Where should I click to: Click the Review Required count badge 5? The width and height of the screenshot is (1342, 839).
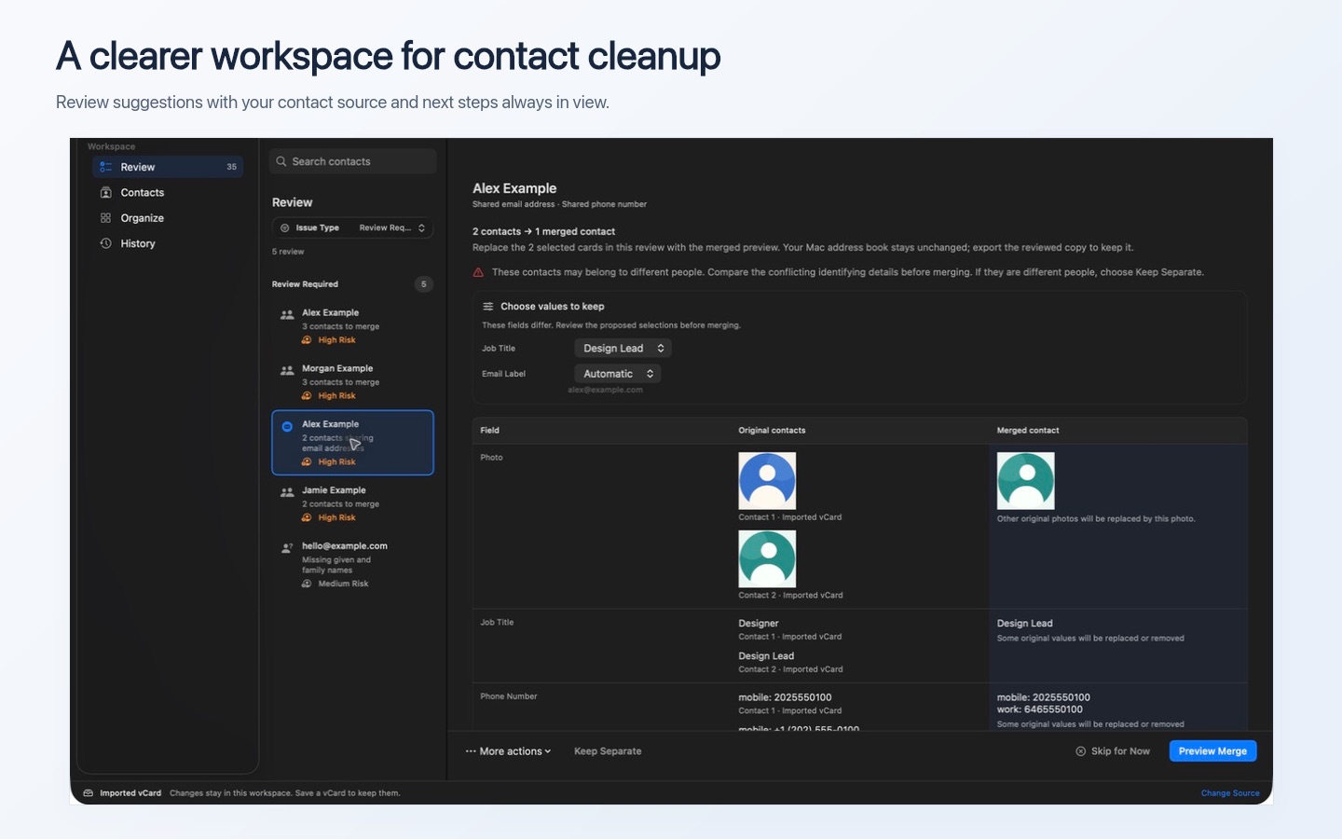[423, 284]
